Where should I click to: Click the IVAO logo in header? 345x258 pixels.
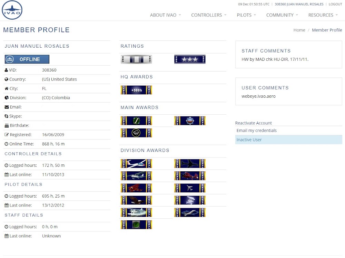12,10
